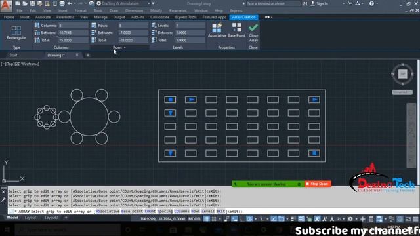Click the Sign In button
The width and height of the screenshot is (420, 236).
click(320, 3)
